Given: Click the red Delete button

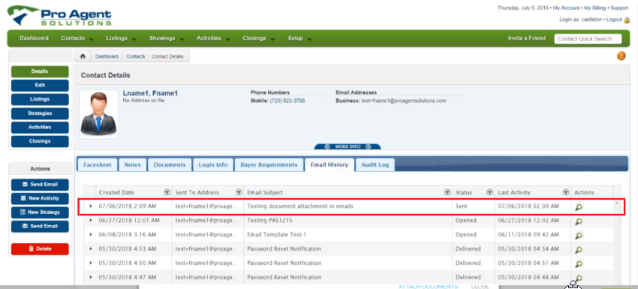Looking at the screenshot, I should [x=40, y=249].
